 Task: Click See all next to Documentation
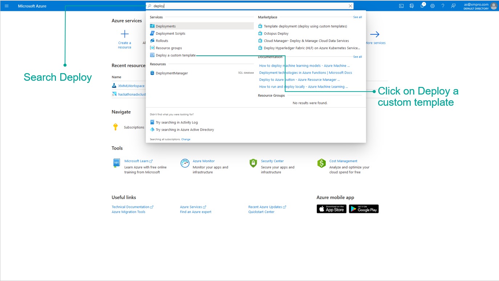[357, 56]
